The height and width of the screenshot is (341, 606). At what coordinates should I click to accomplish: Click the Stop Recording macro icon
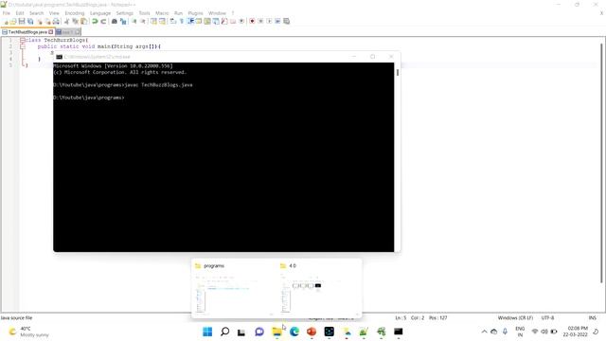click(x=260, y=21)
